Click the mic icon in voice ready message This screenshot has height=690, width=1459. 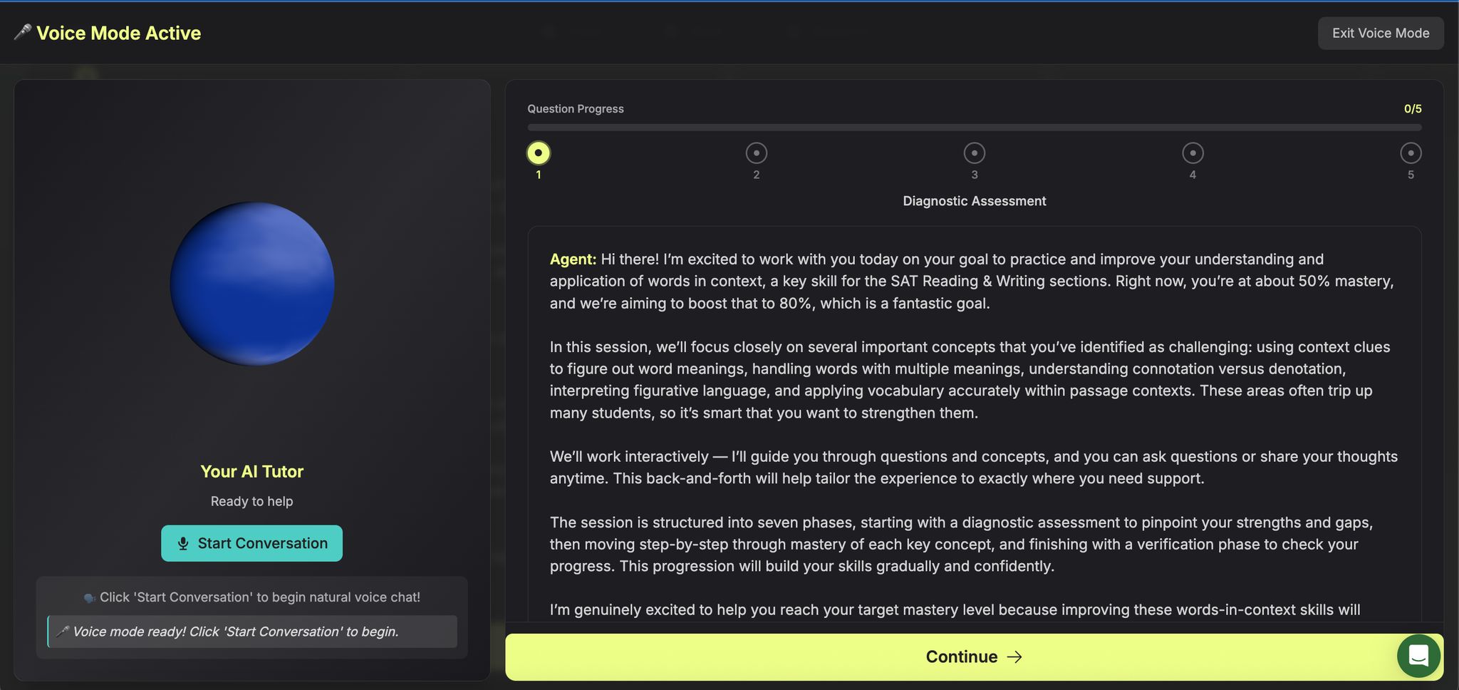(x=63, y=632)
